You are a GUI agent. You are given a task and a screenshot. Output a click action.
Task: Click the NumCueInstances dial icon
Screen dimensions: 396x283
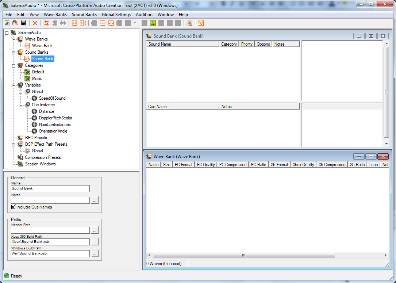[x=34, y=124]
